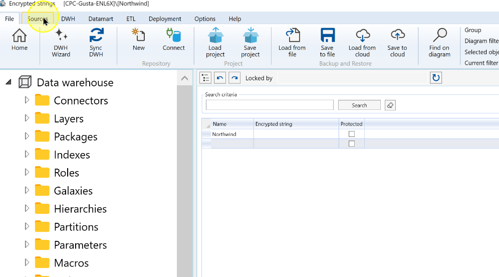This screenshot has height=277, width=499.
Task: Click the Encrypted string column header
Action: tap(296, 124)
